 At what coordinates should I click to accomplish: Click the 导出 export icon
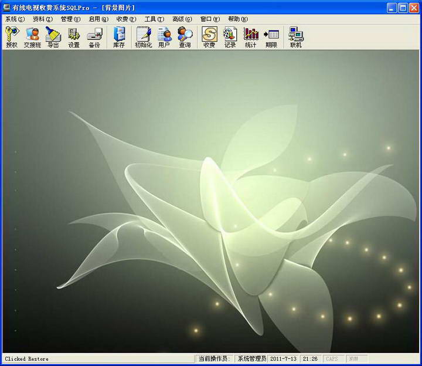[x=53, y=37]
